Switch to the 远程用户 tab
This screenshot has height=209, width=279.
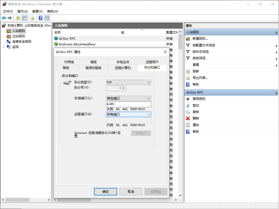point(152,62)
